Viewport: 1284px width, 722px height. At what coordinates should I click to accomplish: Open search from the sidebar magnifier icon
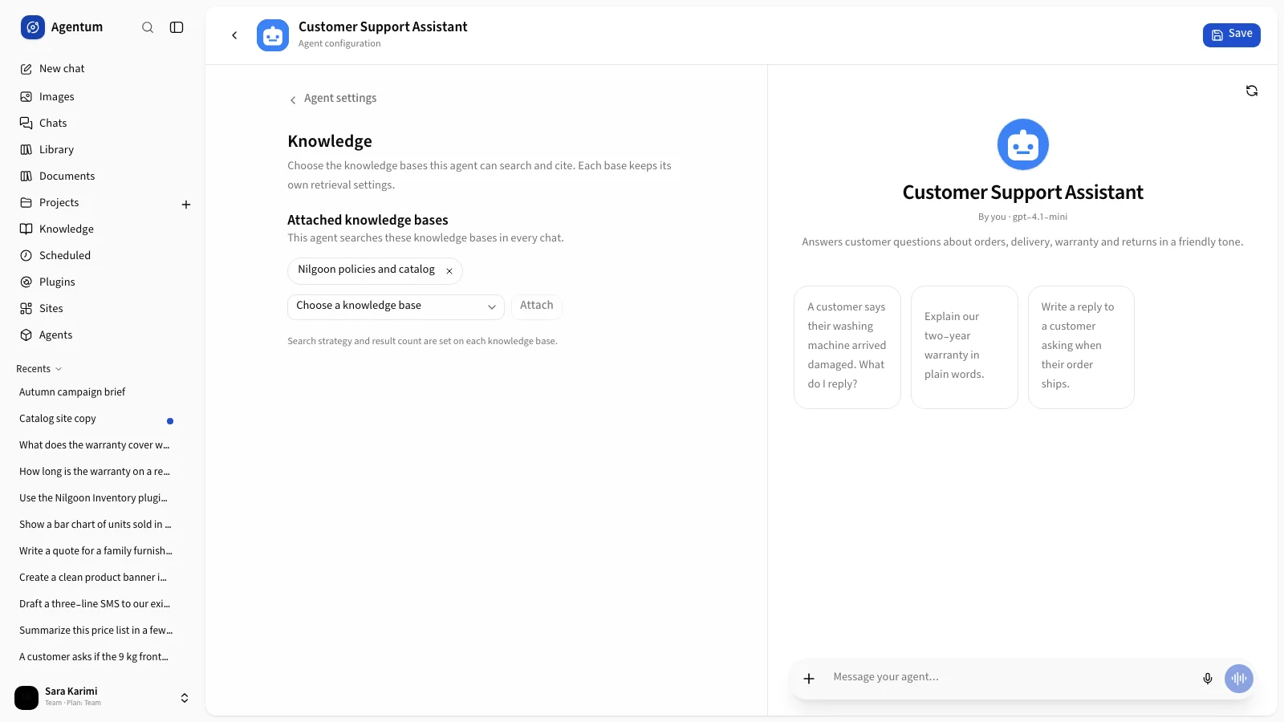click(x=148, y=27)
